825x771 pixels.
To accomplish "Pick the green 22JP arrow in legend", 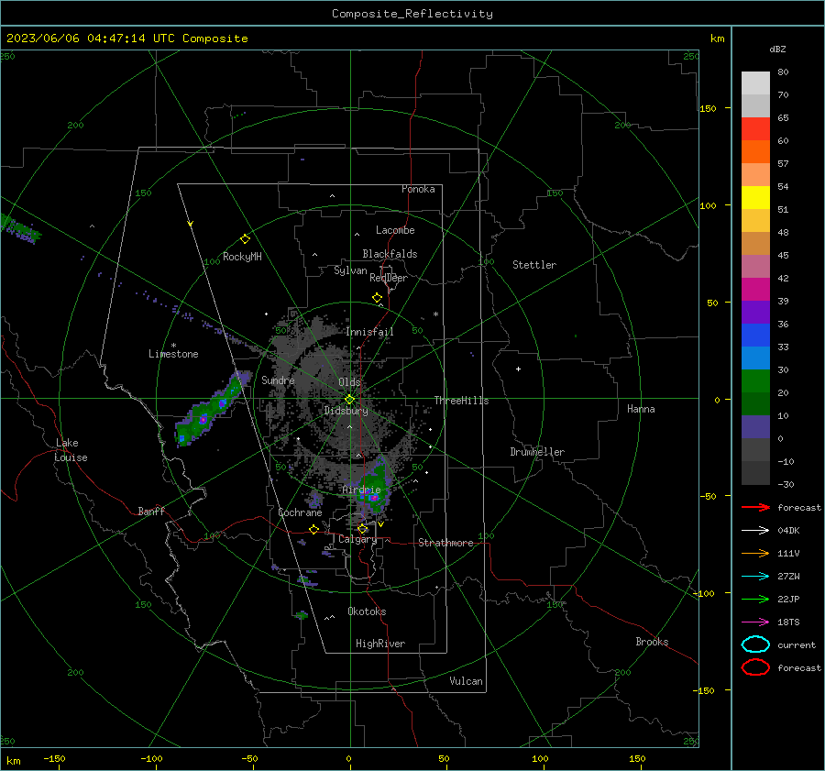I will tap(755, 599).
